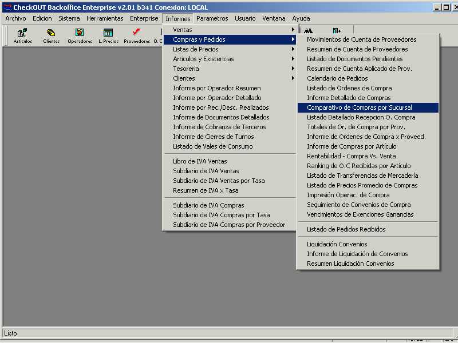Screen dimensions: 458x343
Task: Choose Impresión Operac. de Compra
Action: pyautogui.click(x=368, y=195)
